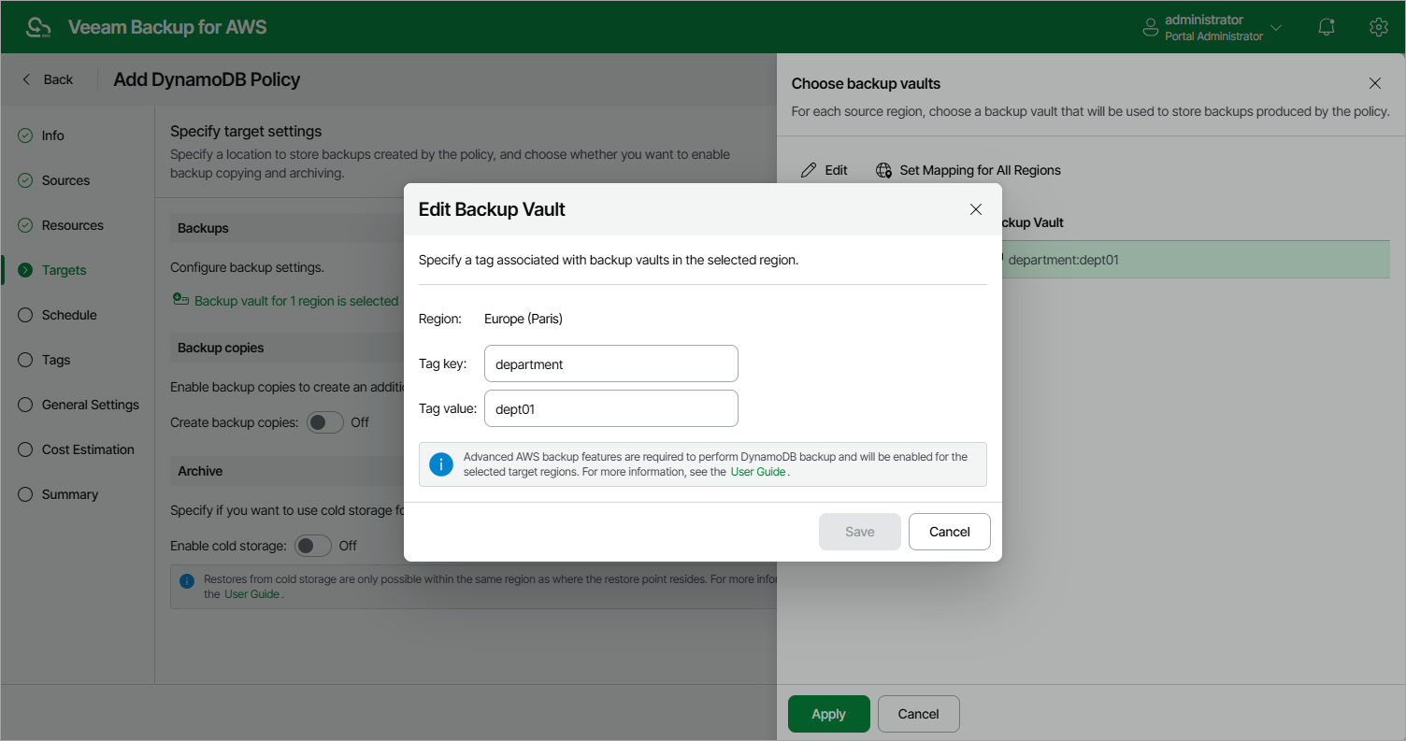Click the Veeam cloud logo icon
1406x741 pixels.
pyautogui.click(x=38, y=27)
